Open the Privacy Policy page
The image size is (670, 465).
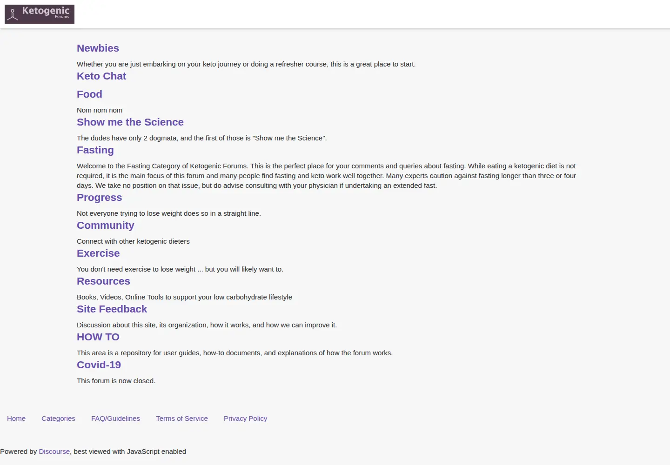(x=245, y=418)
